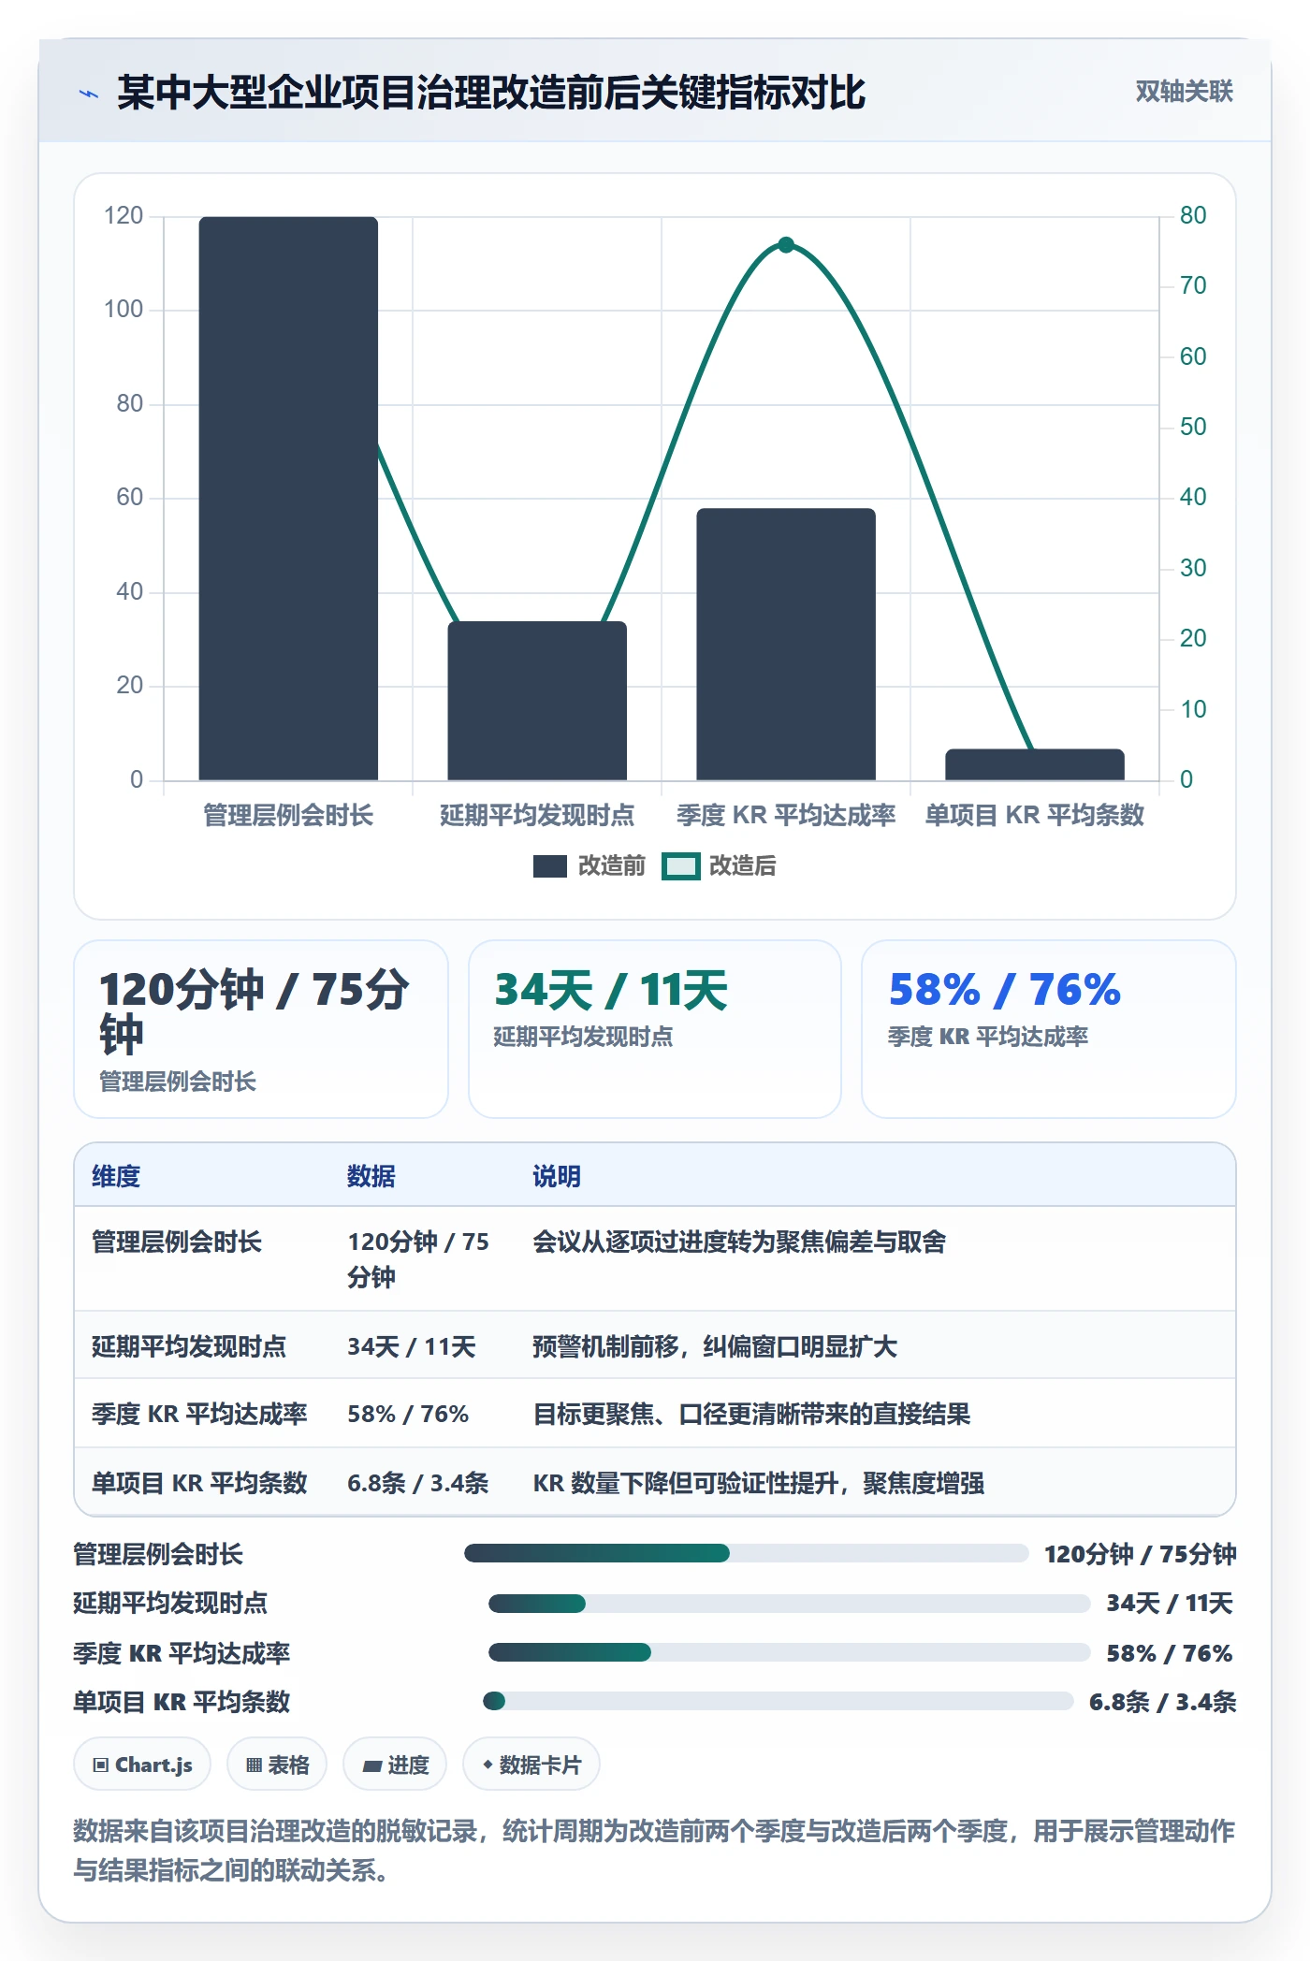The height and width of the screenshot is (1961, 1310).
Task: Click the 季度 KR 平均达成率 bar in the chart
Action: (x=786, y=645)
